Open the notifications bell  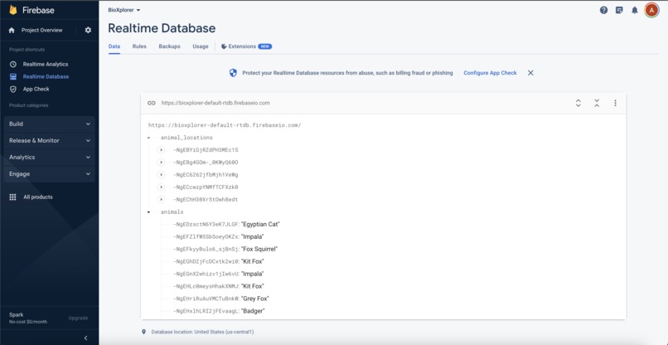(x=635, y=10)
